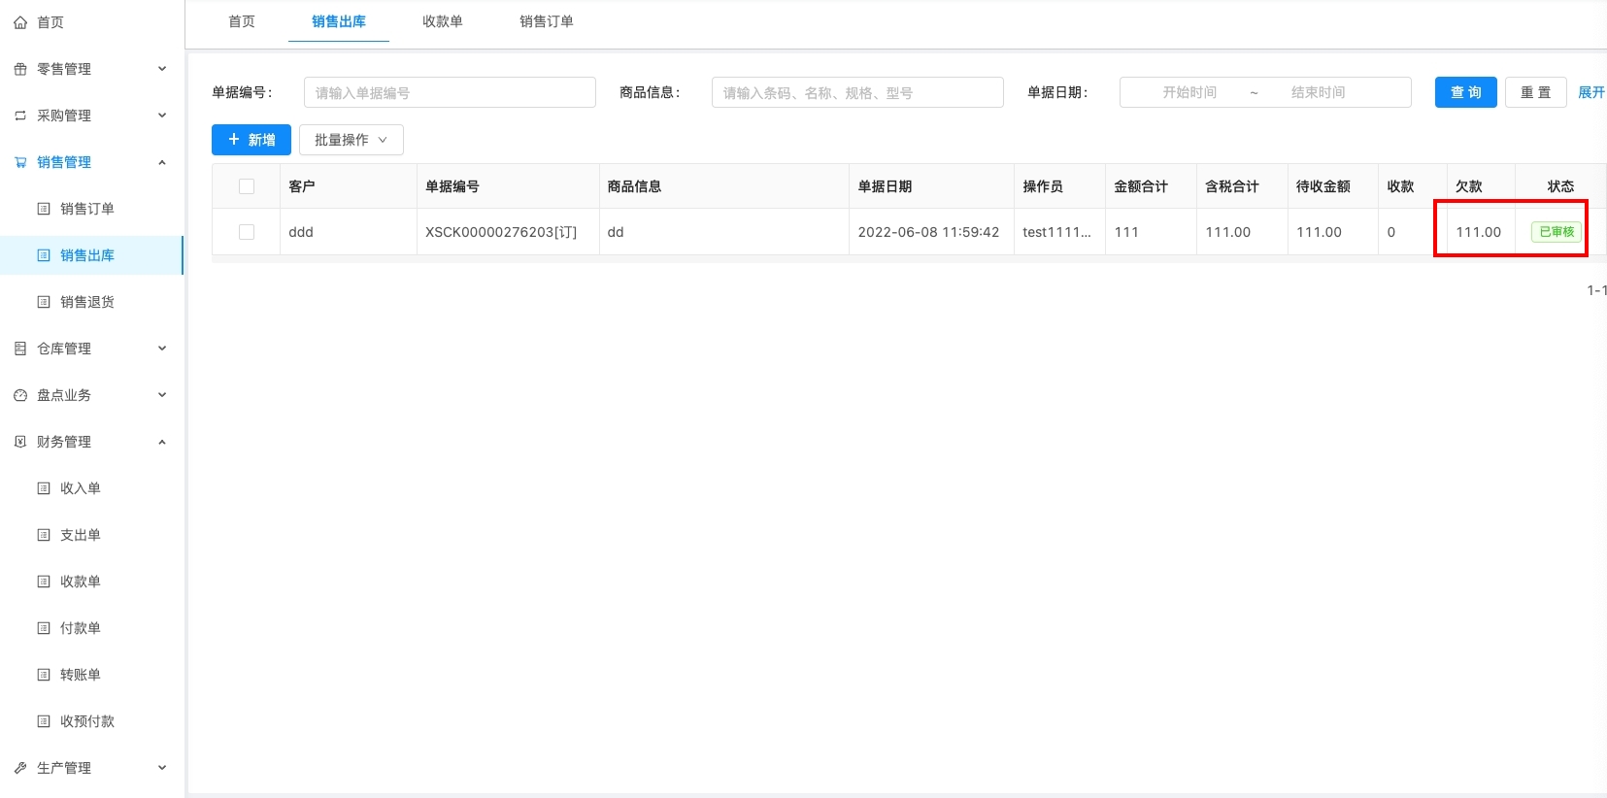Click the document icon beside 销售出库

[x=44, y=255]
